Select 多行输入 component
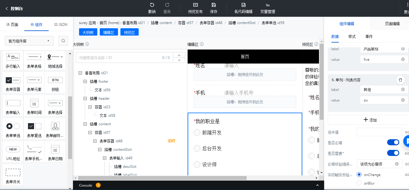The image size is (409, 190). (13, 60)
